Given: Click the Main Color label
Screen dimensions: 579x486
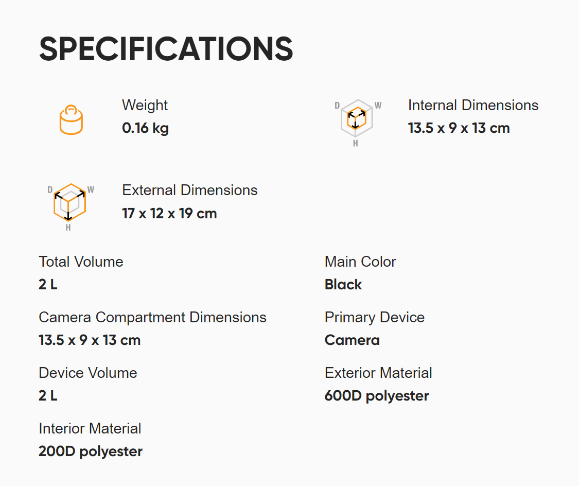Looking at the screenshot, I should [x=360, y=262].
